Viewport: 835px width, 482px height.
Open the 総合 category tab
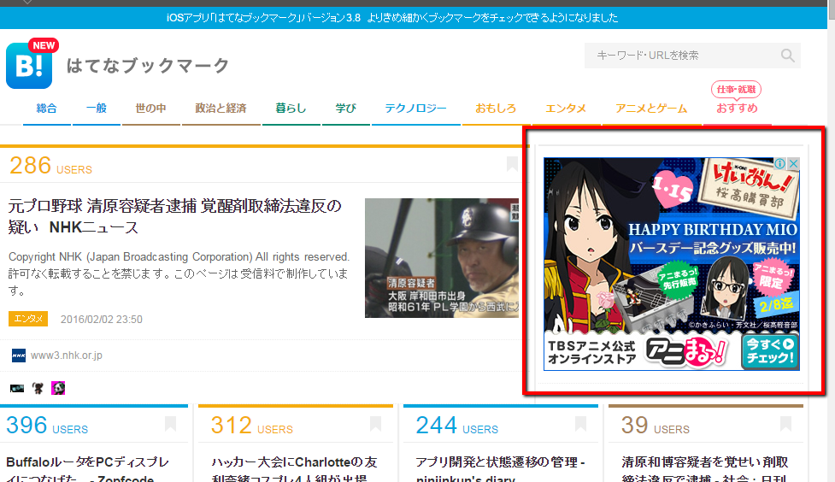point(47,109)
